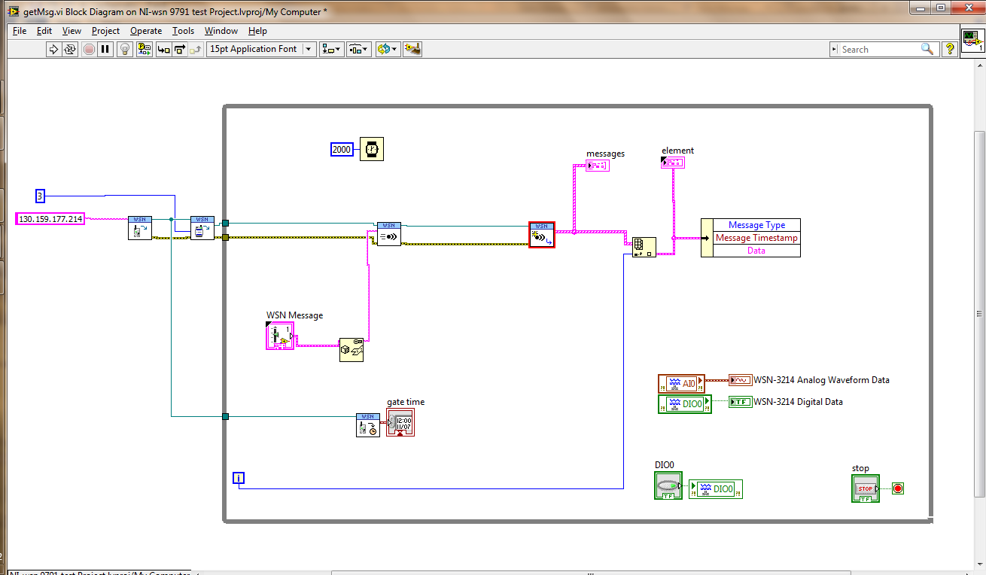986x575 pixels.
Task: Click the VI icon pane top right
Action: (x=972, y=41)
